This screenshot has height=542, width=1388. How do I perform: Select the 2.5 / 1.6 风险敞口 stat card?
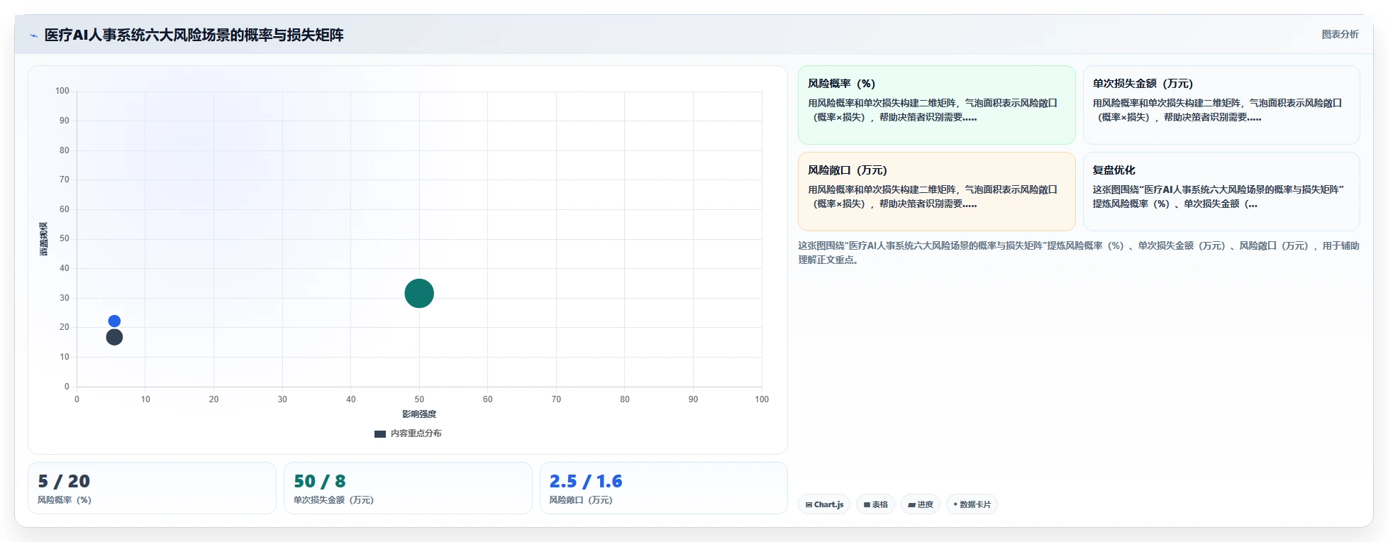click(x=664, y=488)
